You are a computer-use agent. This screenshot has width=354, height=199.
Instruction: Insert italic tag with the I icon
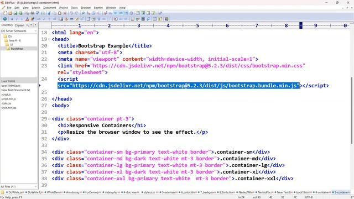coord(17,19)
